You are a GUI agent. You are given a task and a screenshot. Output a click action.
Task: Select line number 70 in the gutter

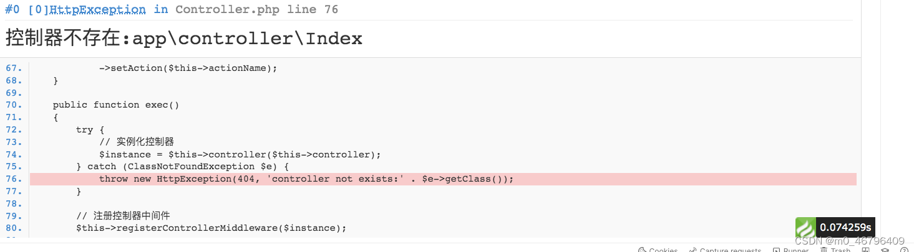click(14, 105)
